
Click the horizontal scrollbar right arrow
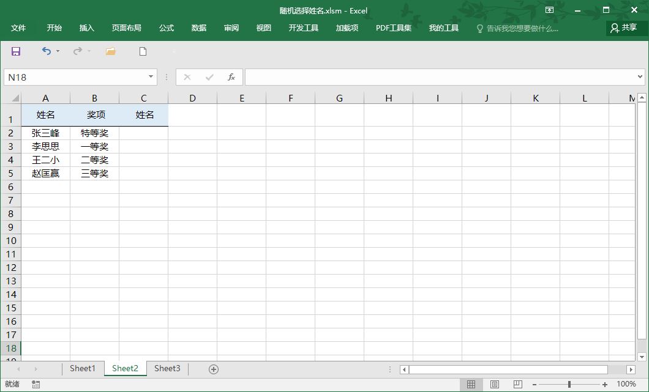click(631, 369)
